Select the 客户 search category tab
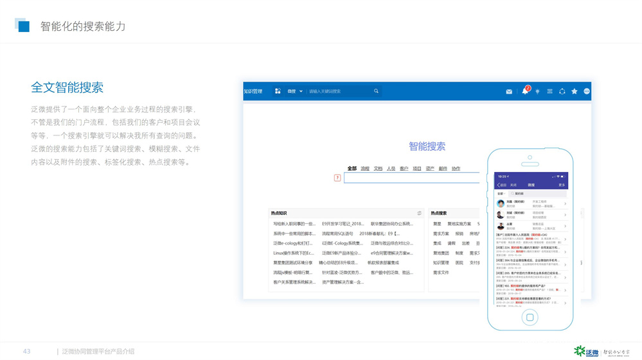The width and height of the screenshot is (642, 360). (x=404, y=168)
